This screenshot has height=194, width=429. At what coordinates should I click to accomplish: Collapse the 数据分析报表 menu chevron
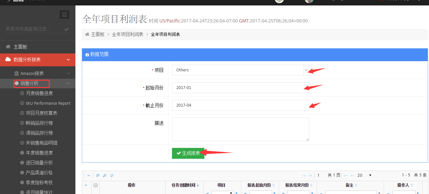pyautogui.click(x=68, y=60)
